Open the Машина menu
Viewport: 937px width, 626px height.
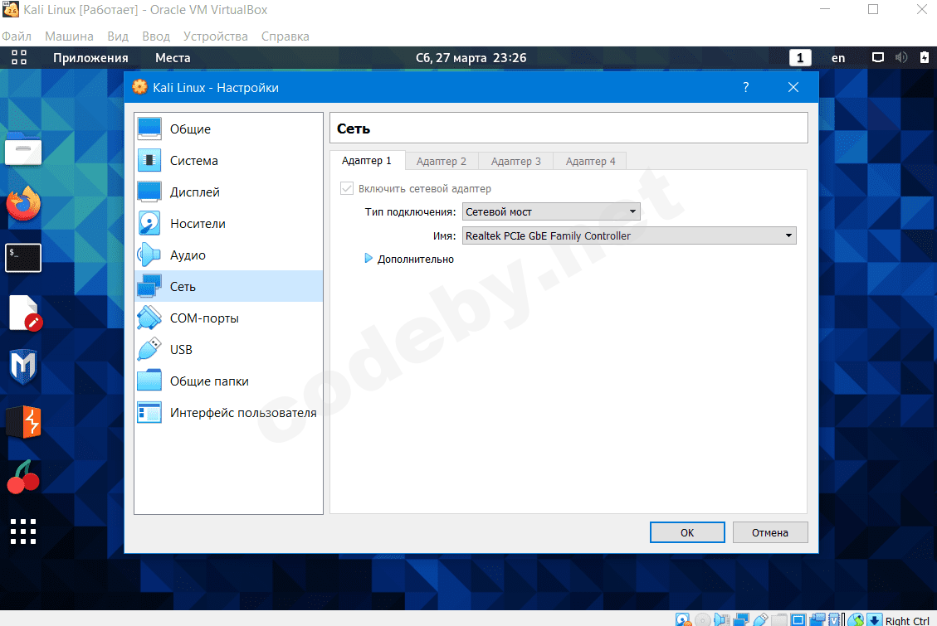70,36
